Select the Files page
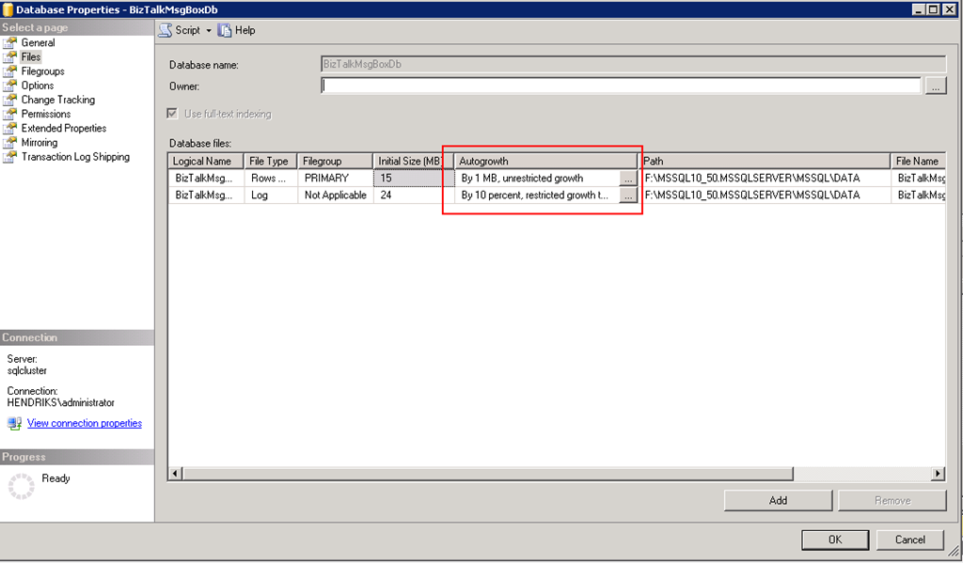This screenshot has height=563, width=963. (31, 57)
